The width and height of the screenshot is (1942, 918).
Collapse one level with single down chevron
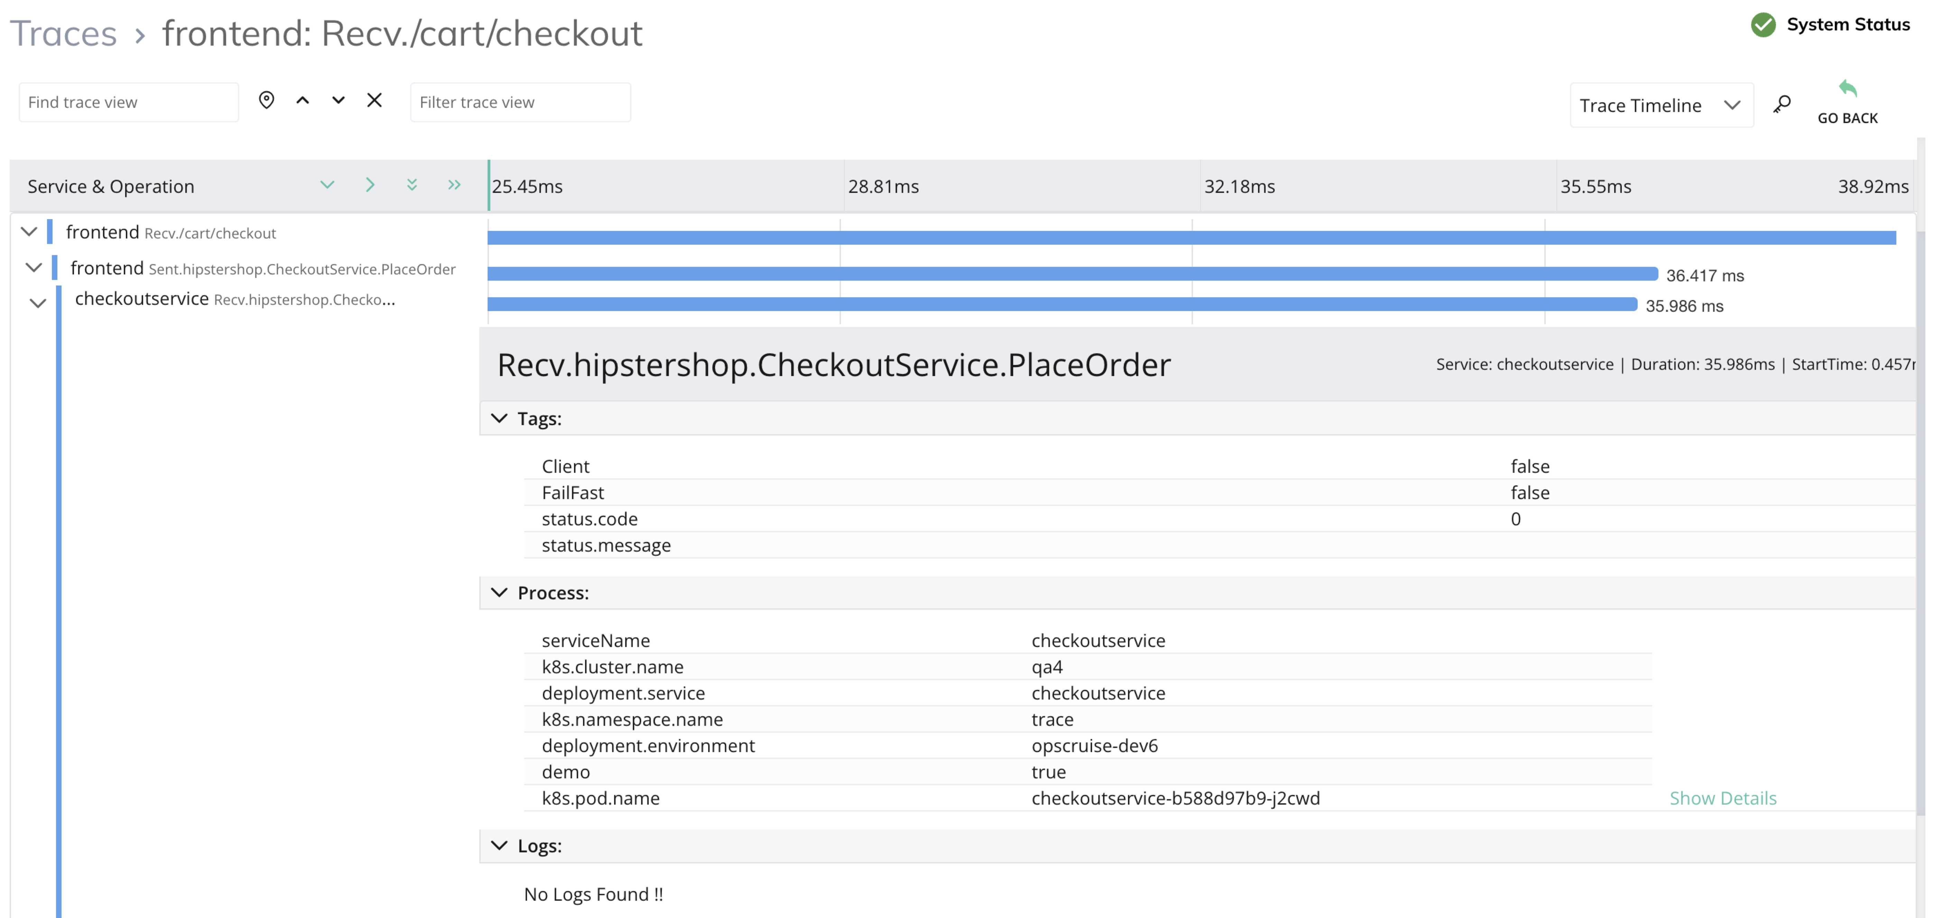(327, 185)
